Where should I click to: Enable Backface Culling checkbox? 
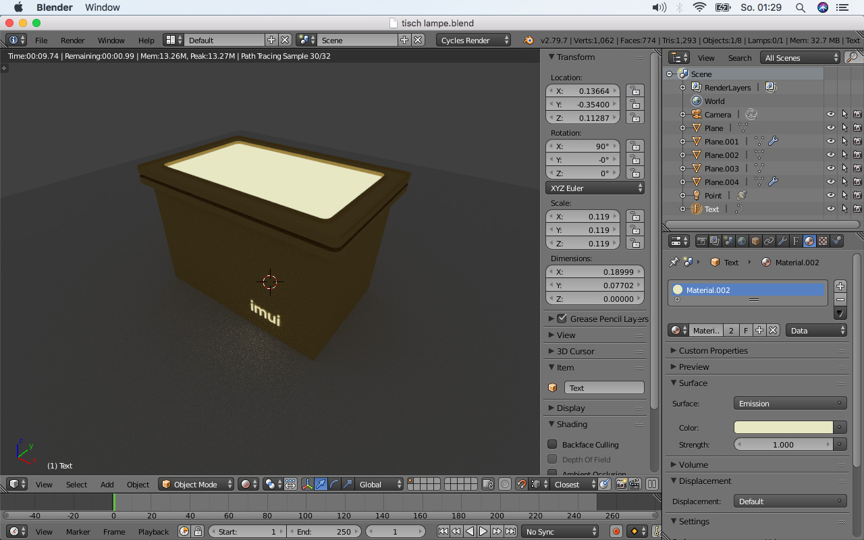tap(552, 444)
